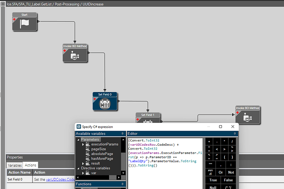284x189 pixels.
Task: Click inside the C# expression editor
Action: [165, 163]
